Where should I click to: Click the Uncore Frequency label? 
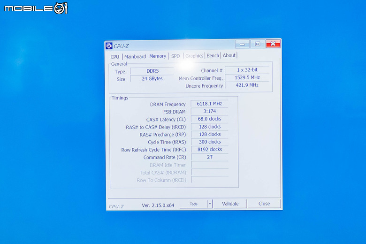point(204,86)
